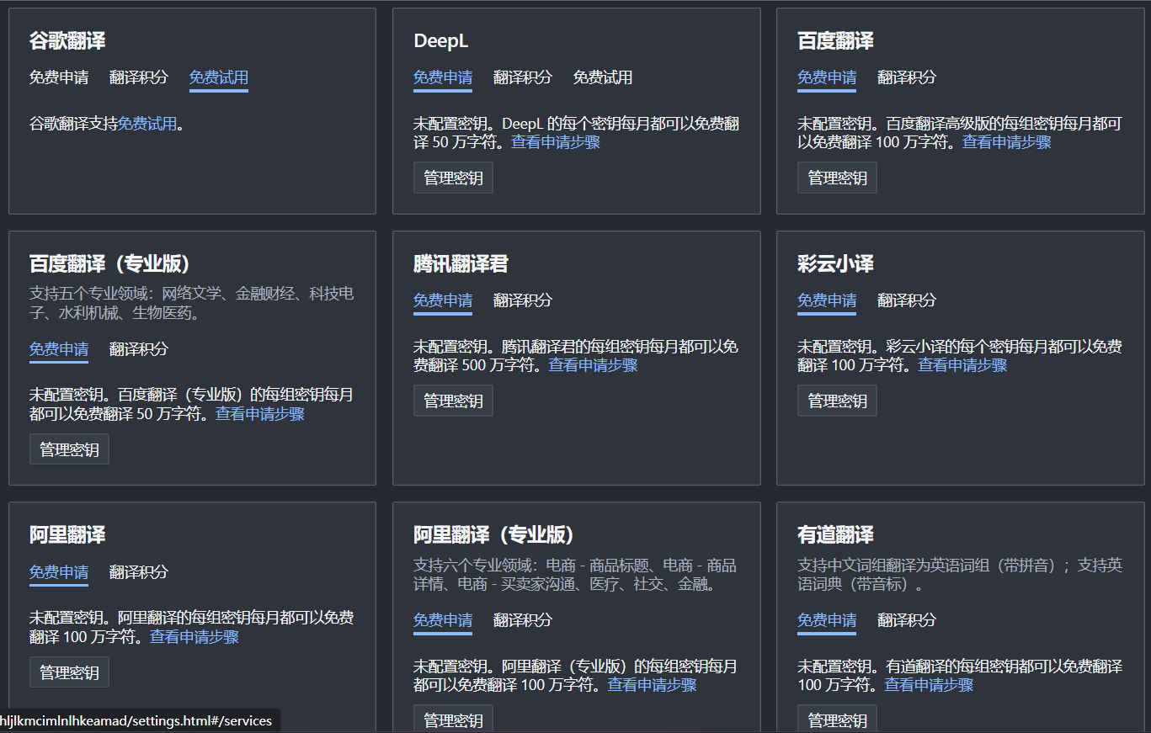The height and width of the screenshot is (733, 1151).
Task: Click the 支持五个专业领域 description text
Action: coord(192,303)
